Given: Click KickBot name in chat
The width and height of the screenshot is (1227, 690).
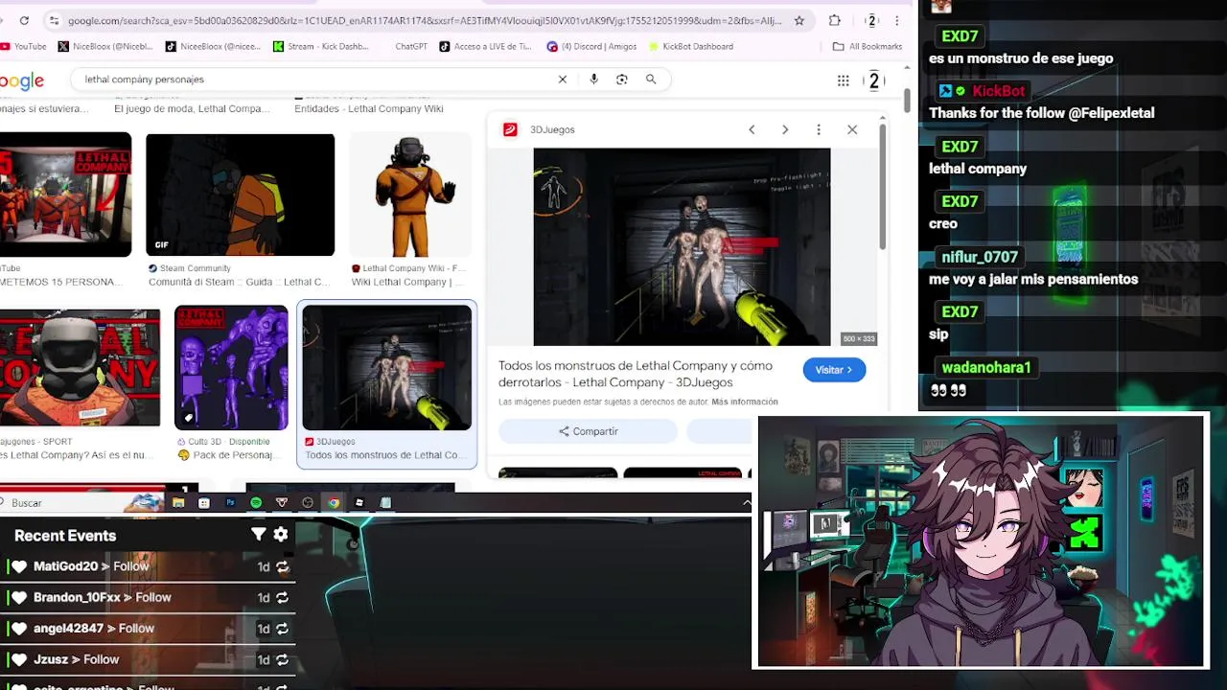Looking at the screenshot, I should pyautogui.click(x=999, y=91).
